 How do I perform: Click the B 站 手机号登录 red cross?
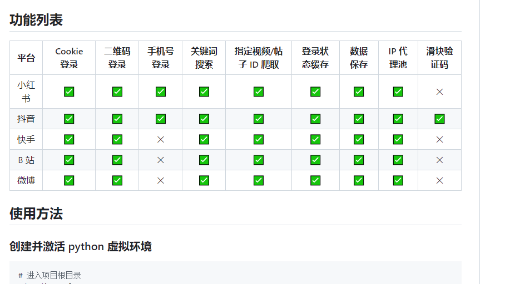(161, 160)
